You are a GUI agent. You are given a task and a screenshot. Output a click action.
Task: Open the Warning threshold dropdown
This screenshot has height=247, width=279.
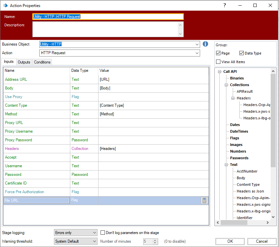tap(94, 241)
